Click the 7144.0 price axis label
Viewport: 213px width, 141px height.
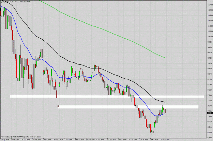(x=210, y=116)
